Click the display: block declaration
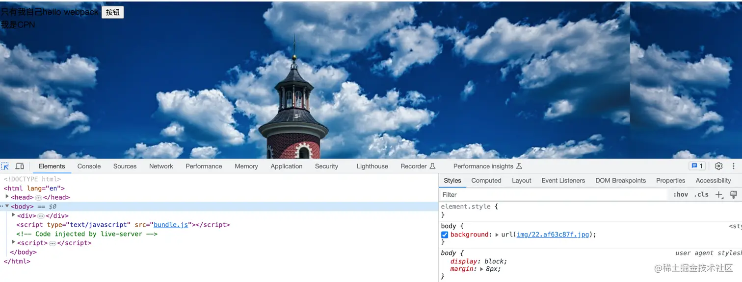 click(478, 261)
